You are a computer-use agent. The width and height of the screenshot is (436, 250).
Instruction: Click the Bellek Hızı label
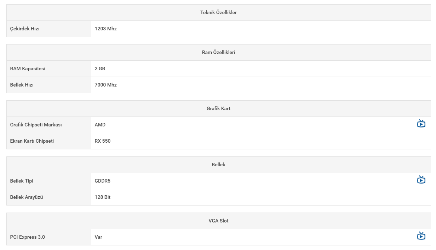click(22, 85)
